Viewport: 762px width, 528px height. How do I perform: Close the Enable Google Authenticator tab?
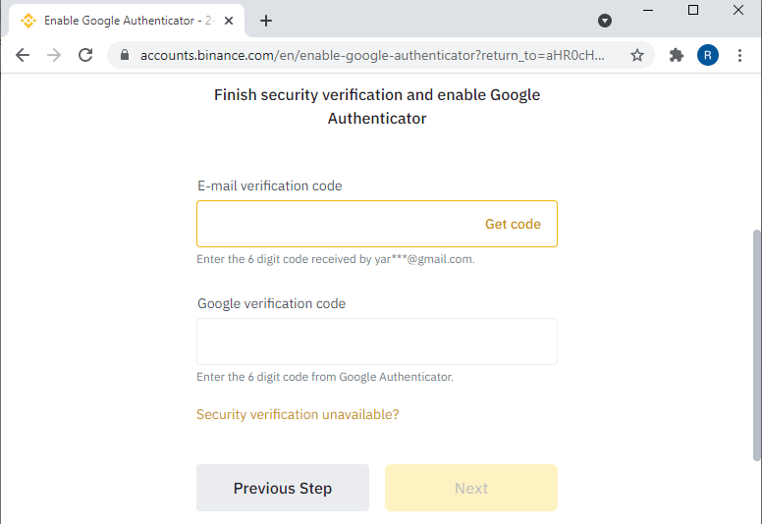click(229, 21)
